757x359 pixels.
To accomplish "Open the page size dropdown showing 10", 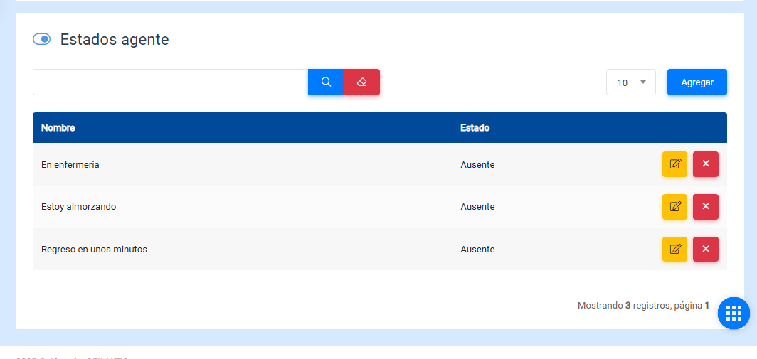I will [x=630, y=82].
